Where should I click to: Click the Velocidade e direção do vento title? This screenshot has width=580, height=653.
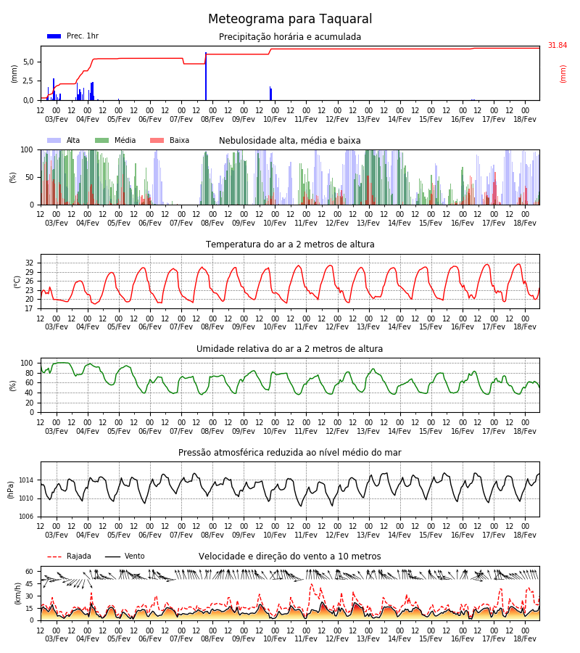coord(289,557)
